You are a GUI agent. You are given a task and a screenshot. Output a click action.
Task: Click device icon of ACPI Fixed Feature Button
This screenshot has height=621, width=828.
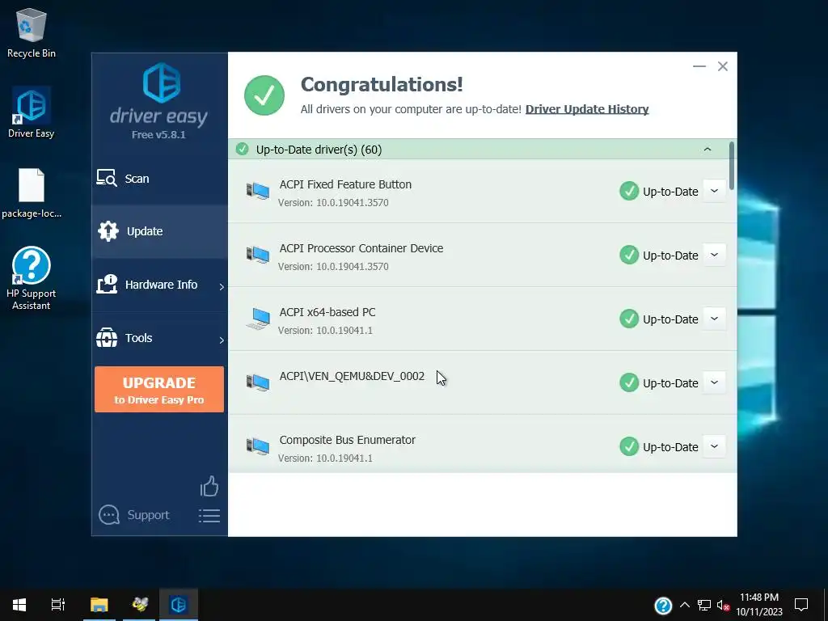(x=258, y=191)
